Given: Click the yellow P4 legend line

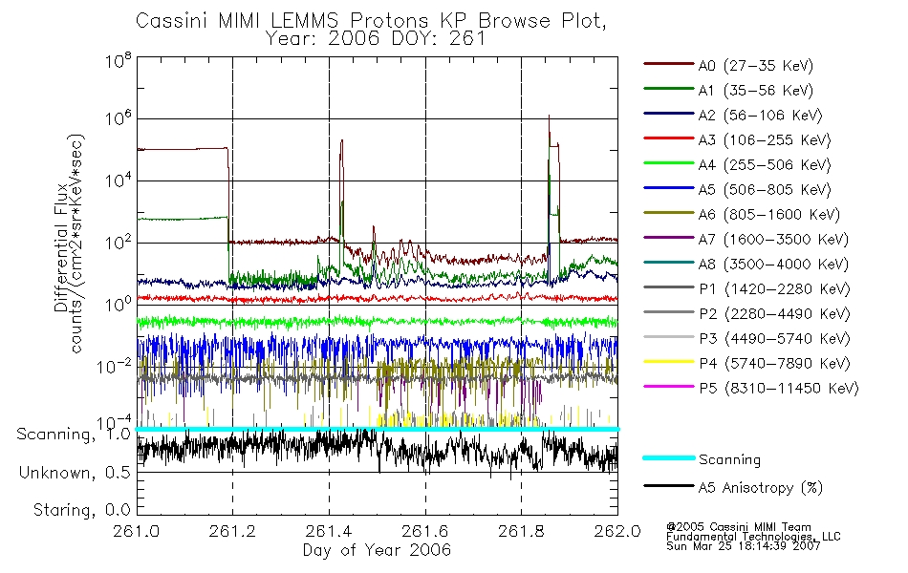Looking at the screenshot, I should 669,361.
